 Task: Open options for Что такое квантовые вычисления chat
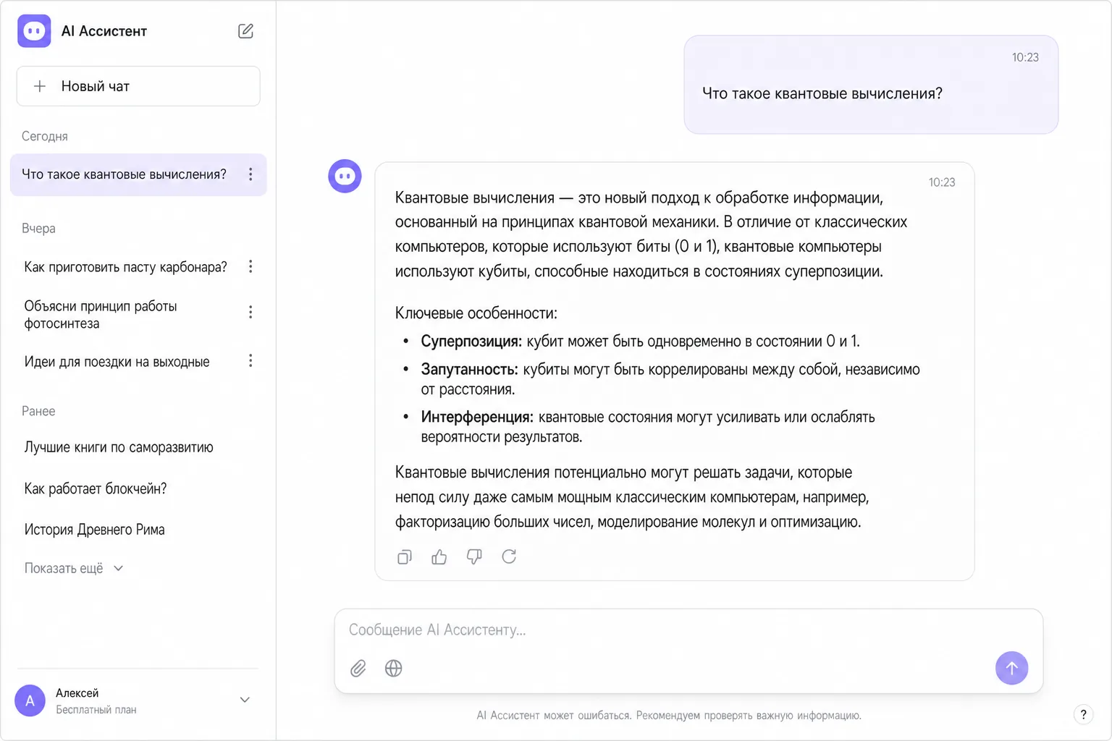pyautogui.click(x=250, y=174)
